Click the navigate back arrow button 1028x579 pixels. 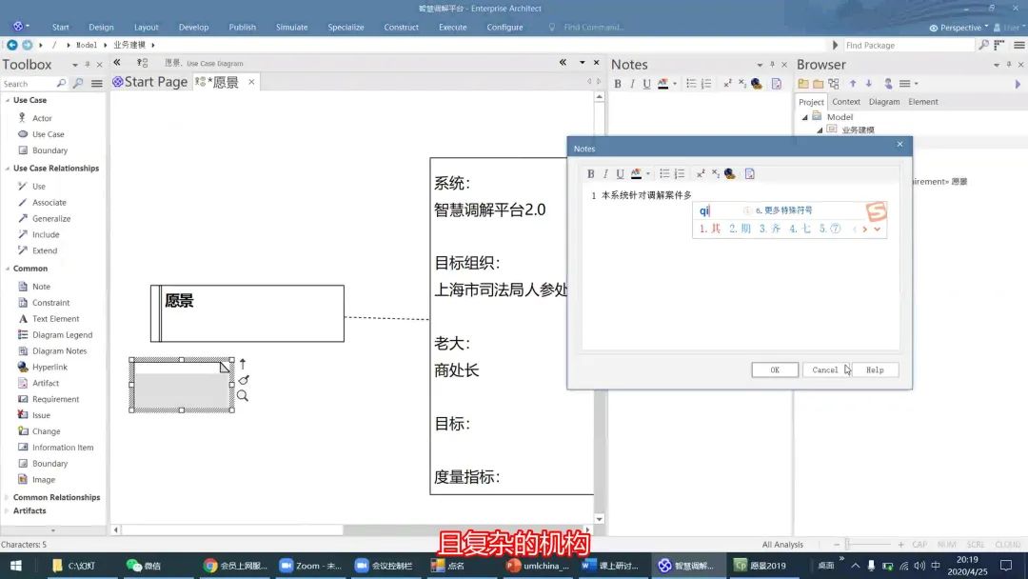point(11,45)
